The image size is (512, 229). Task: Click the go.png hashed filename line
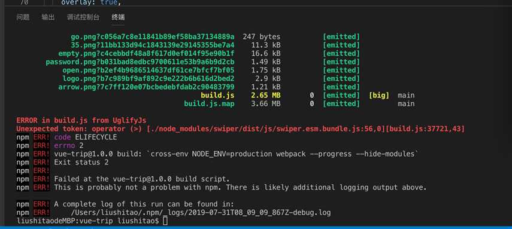tap(153, 36)
